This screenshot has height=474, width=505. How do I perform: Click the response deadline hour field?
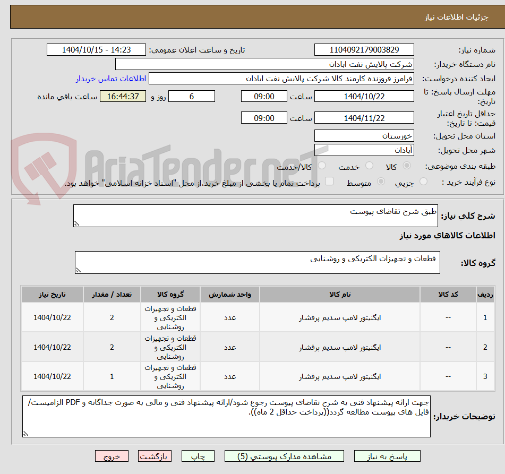point(264,96)
